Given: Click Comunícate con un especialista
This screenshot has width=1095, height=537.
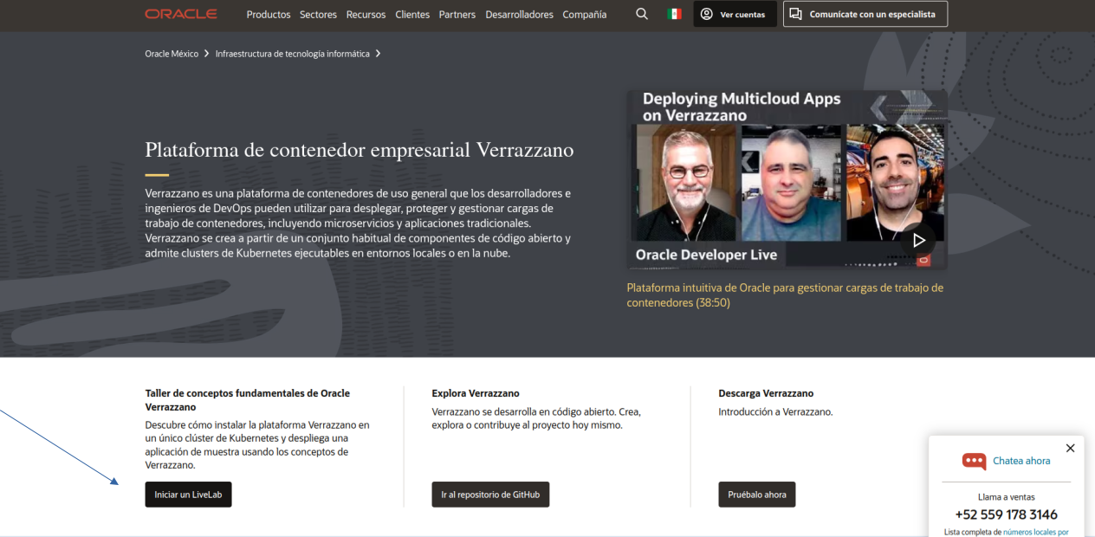Looking at the screenshot, I should 865,14.
